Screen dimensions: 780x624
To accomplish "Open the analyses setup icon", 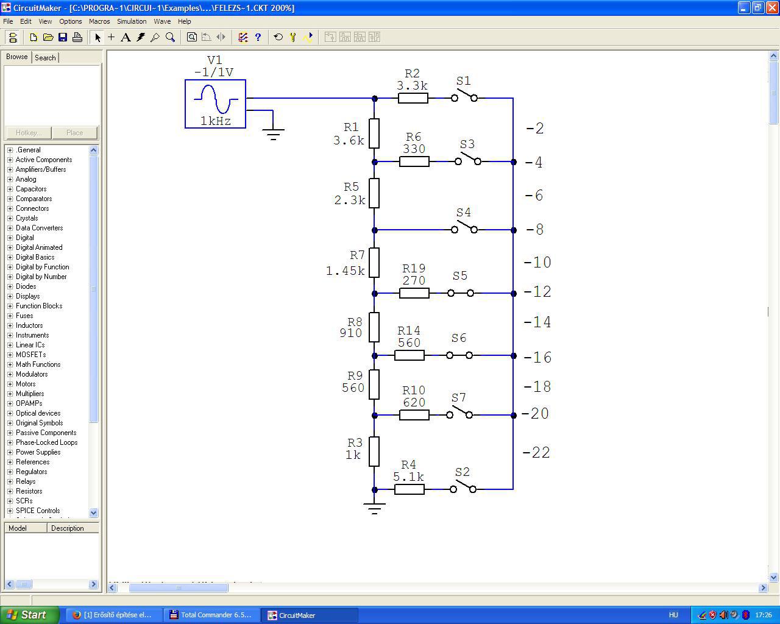I will click(293, 37).
